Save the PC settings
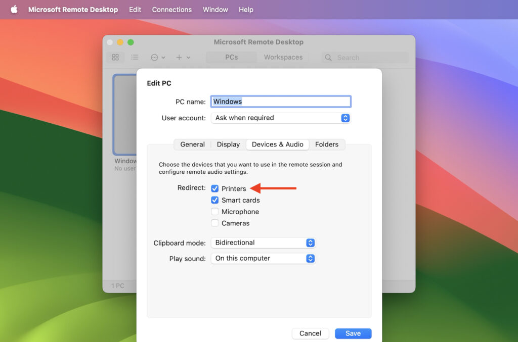518x342 pixels. [353, 333]
